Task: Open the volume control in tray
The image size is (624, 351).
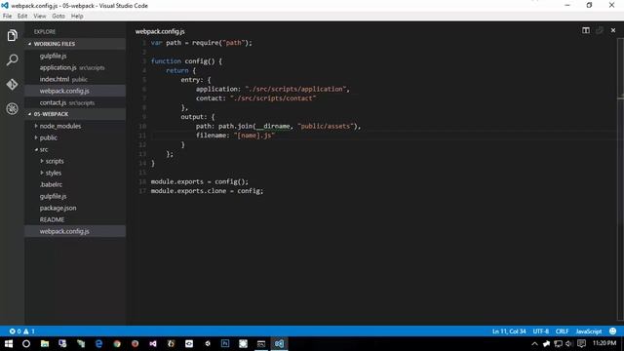Action: tap(568, 343)
